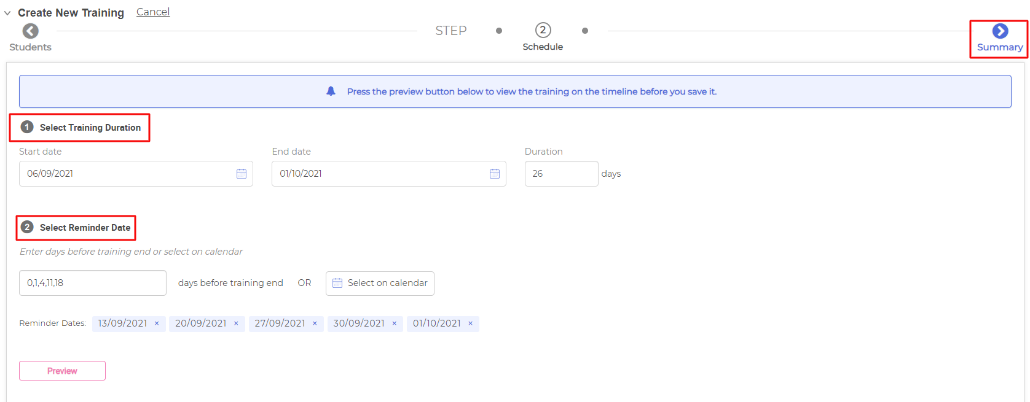The height and width of the screenshot is (402, 1030).
Task: Click the Duration days input showing 26
Action: (x=561, y=174)
